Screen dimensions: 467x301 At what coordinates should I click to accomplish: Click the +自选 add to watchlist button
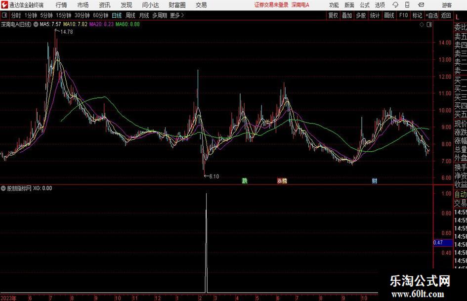432,15
